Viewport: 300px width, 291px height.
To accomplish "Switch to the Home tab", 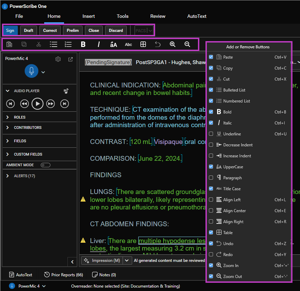I will 54,16.
